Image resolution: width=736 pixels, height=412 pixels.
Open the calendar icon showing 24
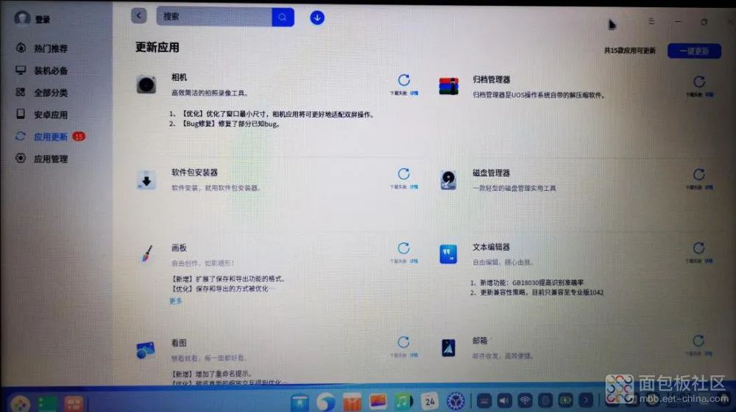pyautogui.click(x=430, y=401)
